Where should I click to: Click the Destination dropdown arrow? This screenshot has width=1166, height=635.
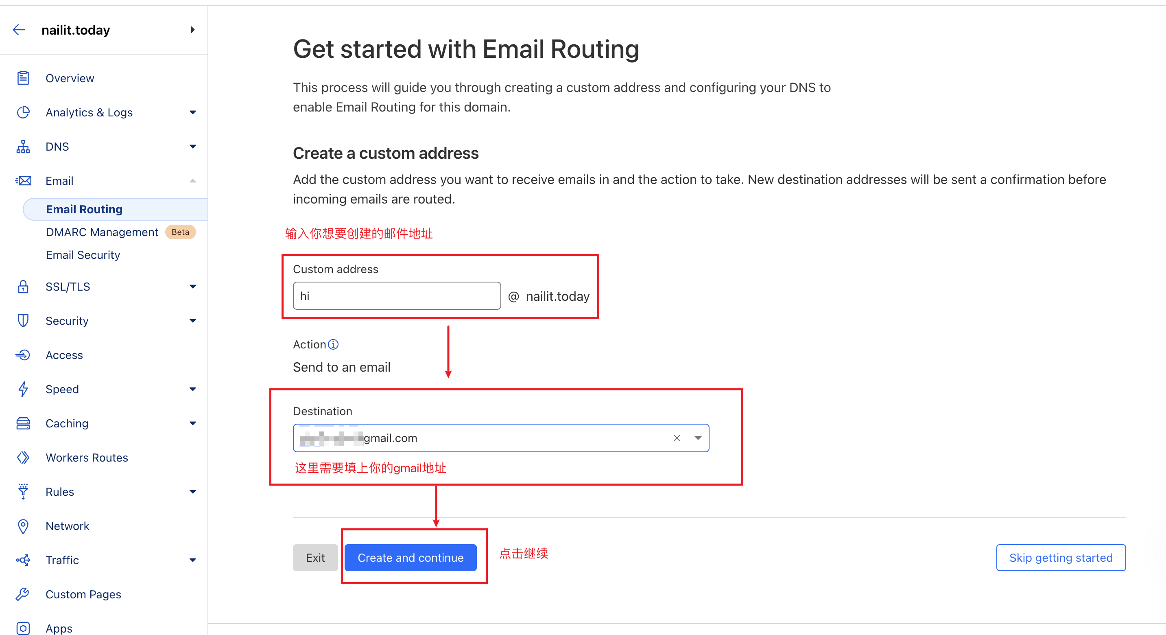click(699, 437)
